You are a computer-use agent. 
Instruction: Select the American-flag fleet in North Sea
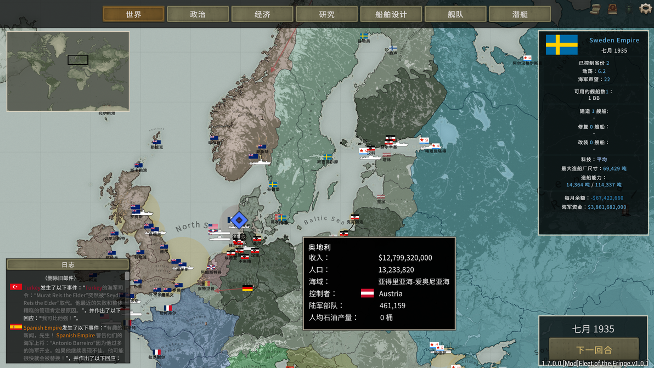click(x=213, y=227)
